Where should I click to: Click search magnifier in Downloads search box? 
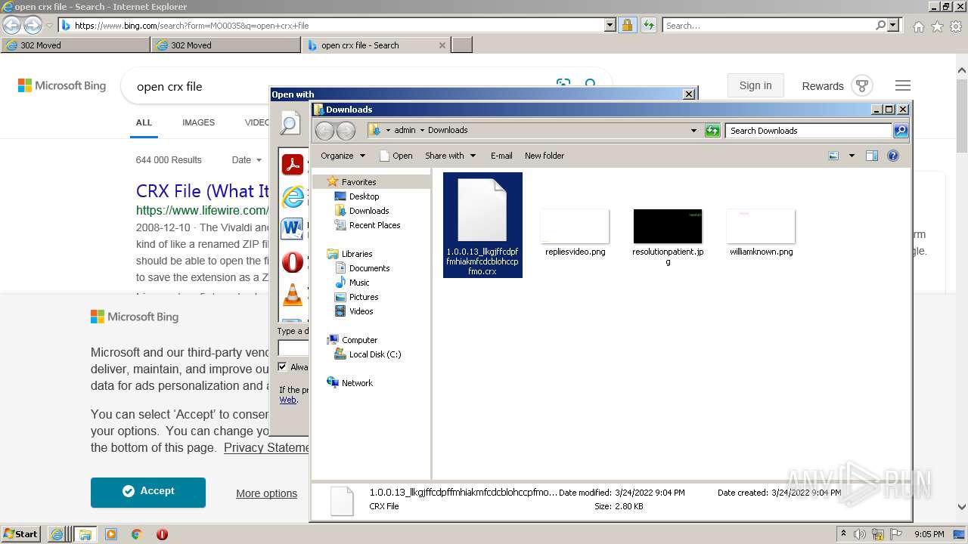[900, 131]
